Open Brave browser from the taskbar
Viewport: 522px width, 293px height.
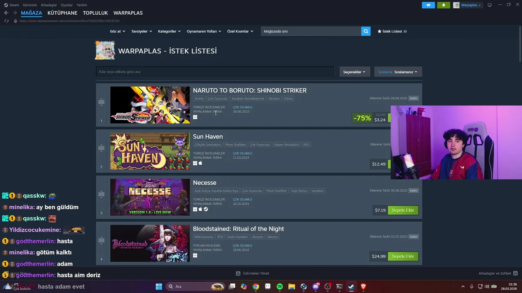[363, 286]
